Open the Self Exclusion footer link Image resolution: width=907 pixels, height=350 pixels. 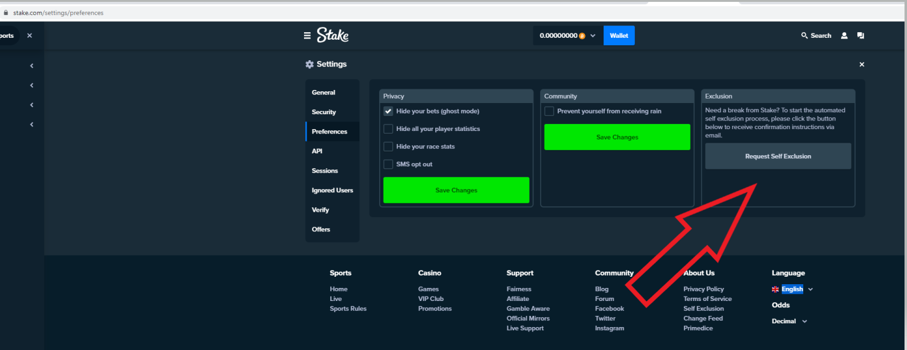[704, 309]
